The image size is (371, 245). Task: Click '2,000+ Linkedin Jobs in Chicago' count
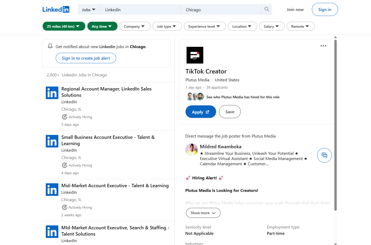coord(77,75)
